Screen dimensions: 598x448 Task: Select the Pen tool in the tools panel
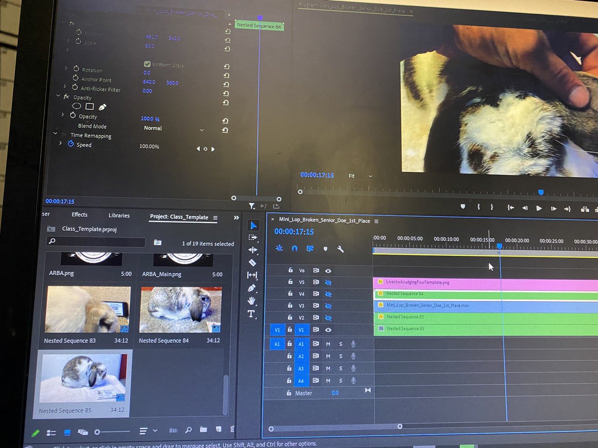click(x=252, y=288)
